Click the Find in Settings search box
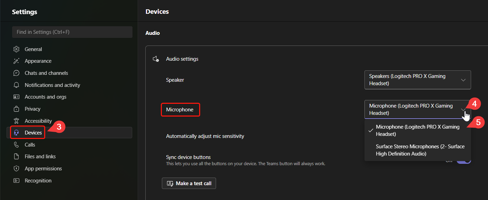 72,32
